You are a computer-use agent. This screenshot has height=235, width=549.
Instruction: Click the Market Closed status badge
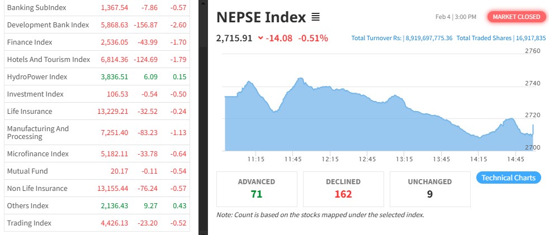[516, 17]
